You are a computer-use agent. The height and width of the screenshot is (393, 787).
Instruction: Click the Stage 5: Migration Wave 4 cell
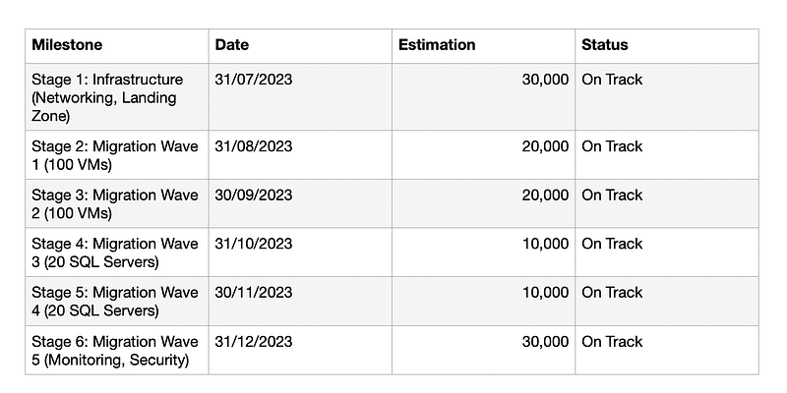click(115, 301)
